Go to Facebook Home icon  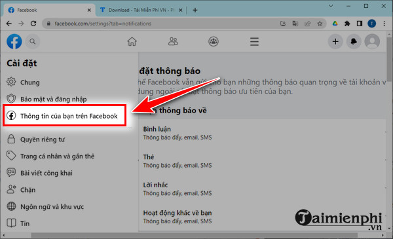tap(132, 42)
